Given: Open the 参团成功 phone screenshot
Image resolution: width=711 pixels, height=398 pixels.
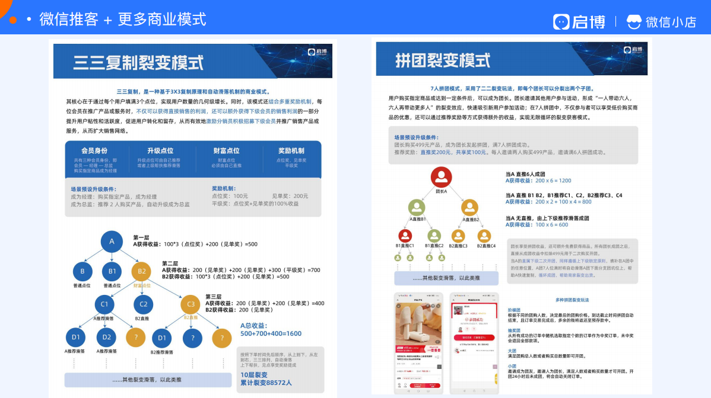Looking at the screenshot, I should point(474,343).
